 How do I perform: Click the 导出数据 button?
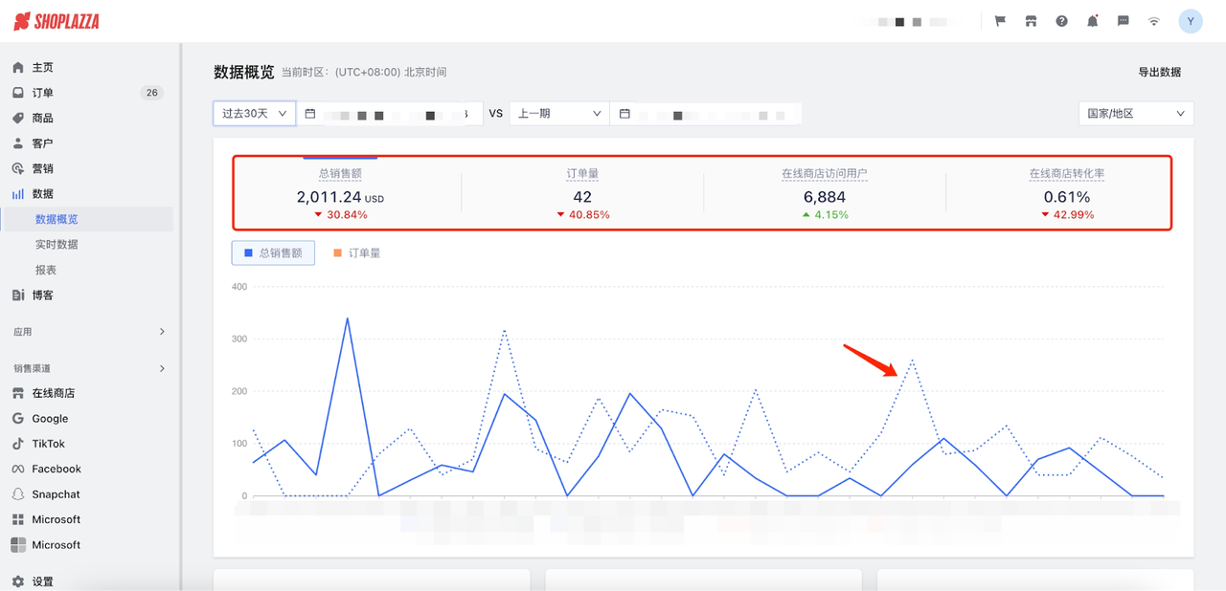[x=1159, y=72]
